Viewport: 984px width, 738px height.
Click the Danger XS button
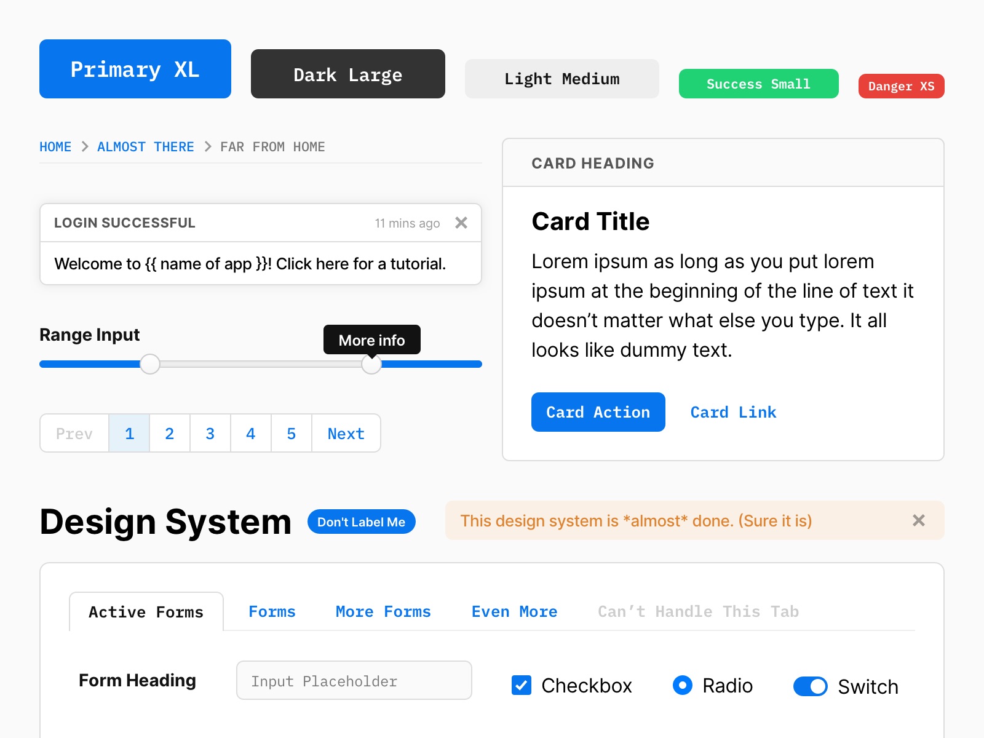click(901, 86)
